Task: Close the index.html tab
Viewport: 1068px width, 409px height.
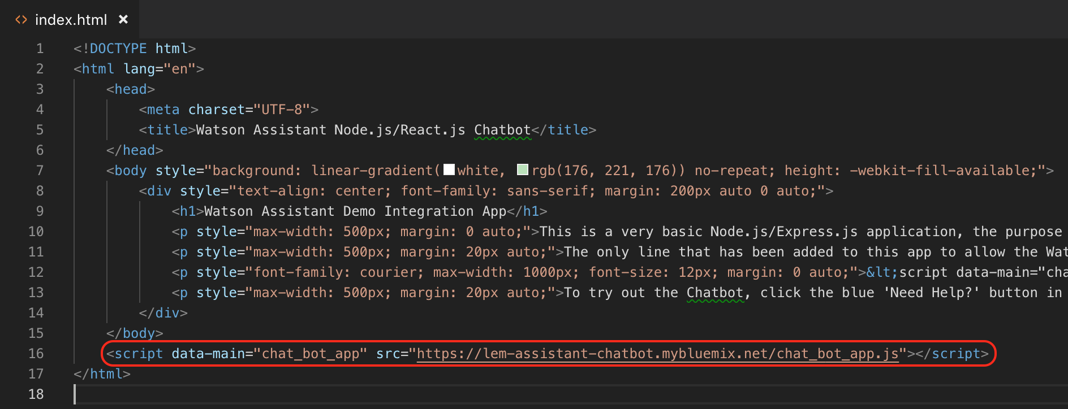Action: (123, 19)
